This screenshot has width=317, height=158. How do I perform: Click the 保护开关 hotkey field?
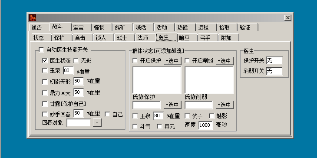coord(274,61)
